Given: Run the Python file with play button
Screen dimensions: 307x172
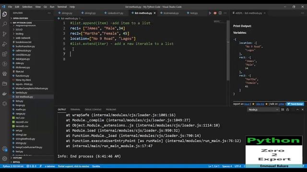Looking at the screenshot, I should point(210,13).
